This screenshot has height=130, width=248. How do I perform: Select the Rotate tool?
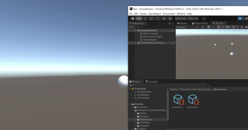point(145,19)
